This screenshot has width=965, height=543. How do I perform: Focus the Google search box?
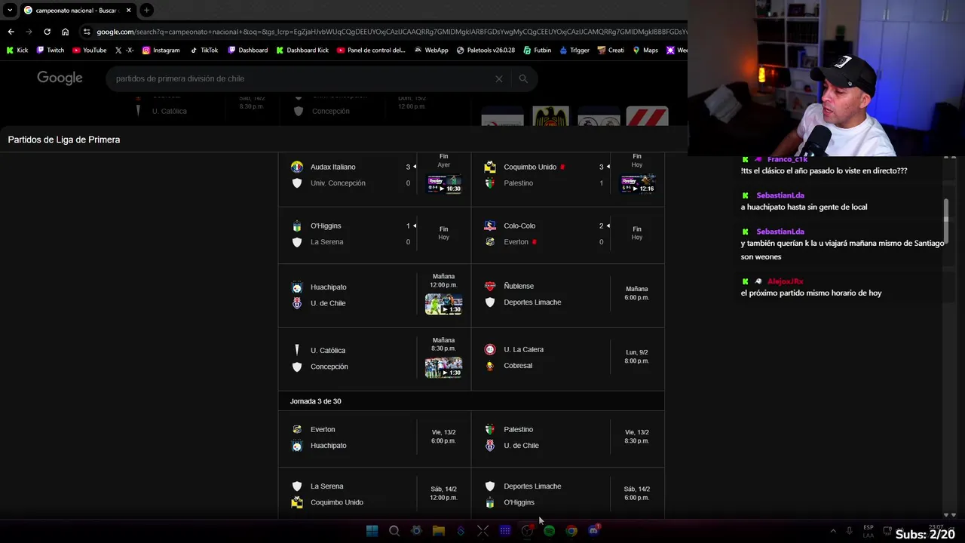coord(302,78)
